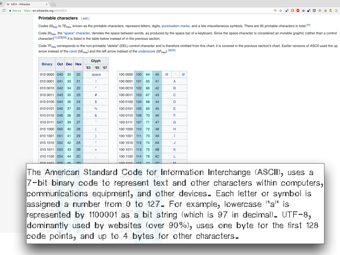Open the punctuation marks link
Screen dimensions: 340x255
176,26
